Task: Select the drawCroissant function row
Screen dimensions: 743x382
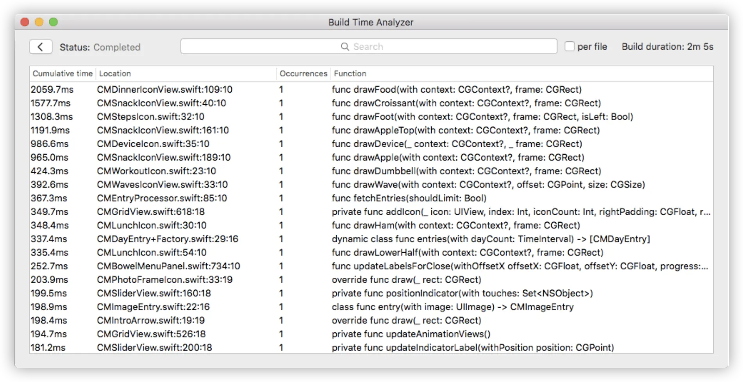Action: coord(371,103)
